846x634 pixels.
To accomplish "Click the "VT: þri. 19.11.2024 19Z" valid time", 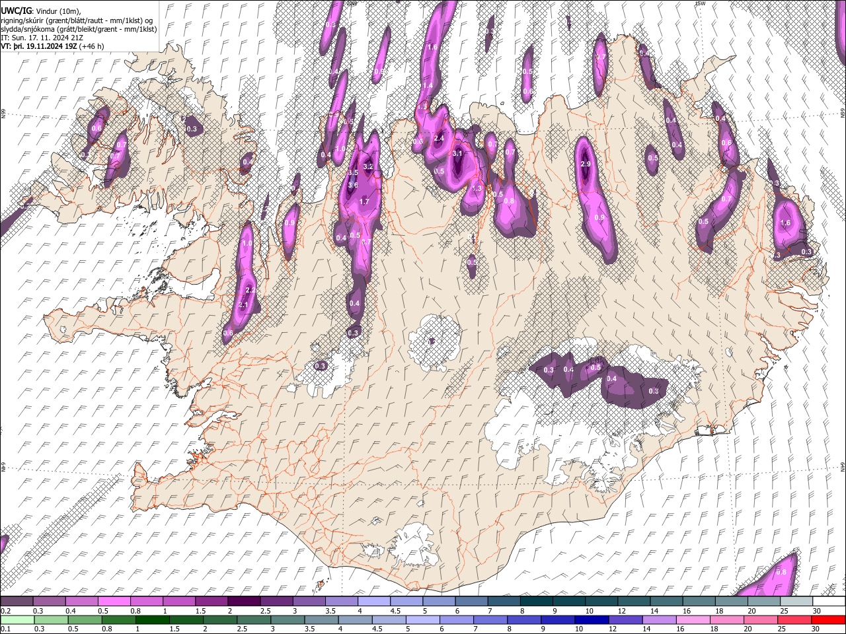I will pyautogui.click(x=38, y=47).
